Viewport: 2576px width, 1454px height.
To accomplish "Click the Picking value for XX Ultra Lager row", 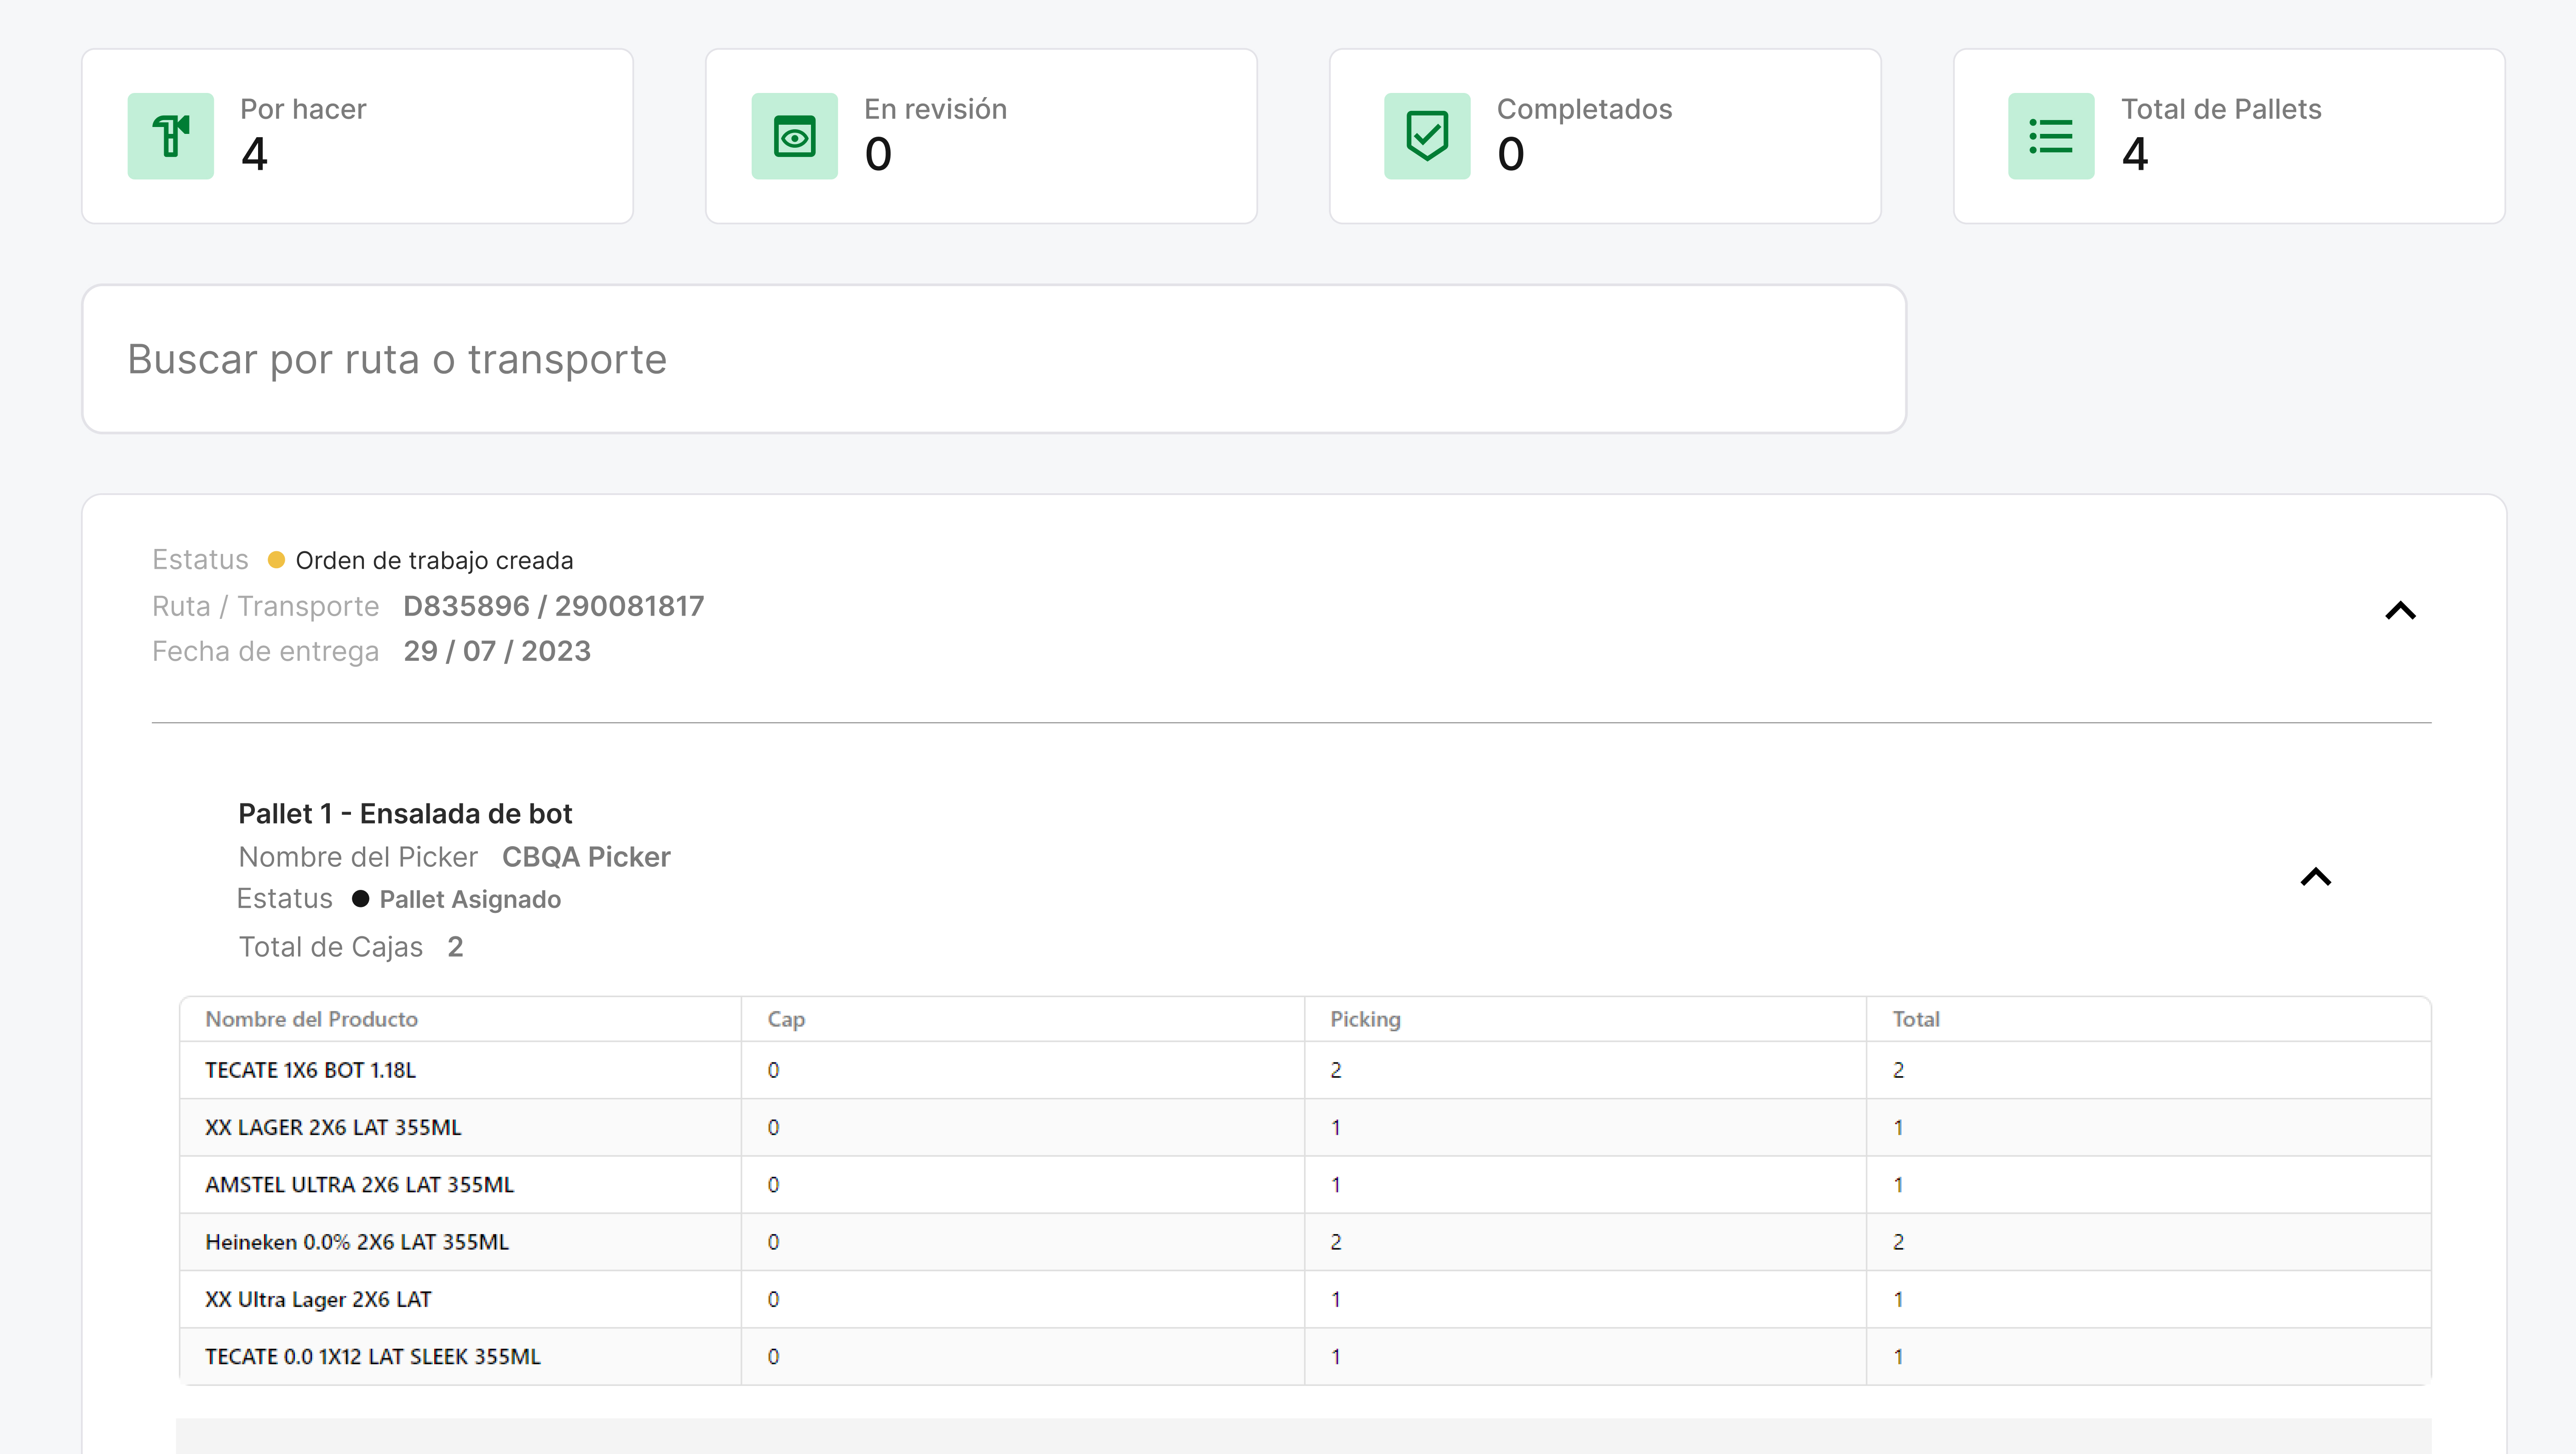I will pos(1336,1299).
